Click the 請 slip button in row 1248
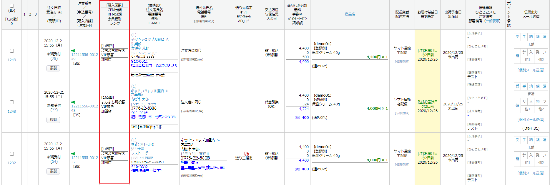The image size is (550, 185). tap(544, 86)
